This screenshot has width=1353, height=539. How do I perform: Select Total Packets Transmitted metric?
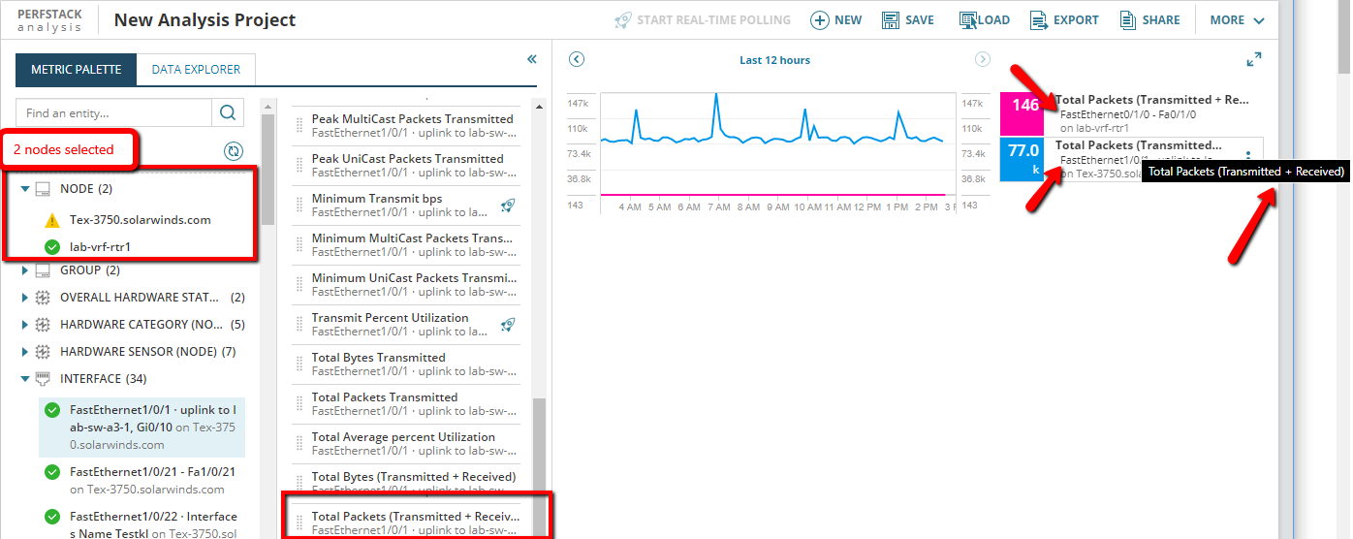click(406, 404)
